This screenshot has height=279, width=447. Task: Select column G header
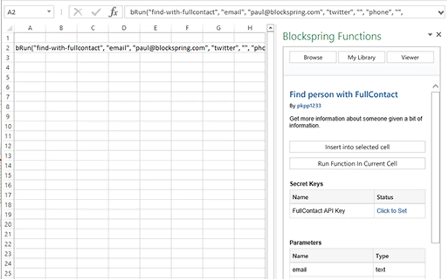(x=218, y=28)
